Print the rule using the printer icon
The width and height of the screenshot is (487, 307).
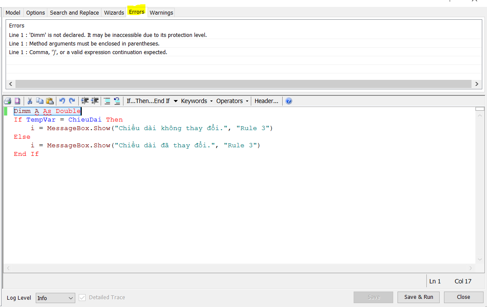coord(7,100)
